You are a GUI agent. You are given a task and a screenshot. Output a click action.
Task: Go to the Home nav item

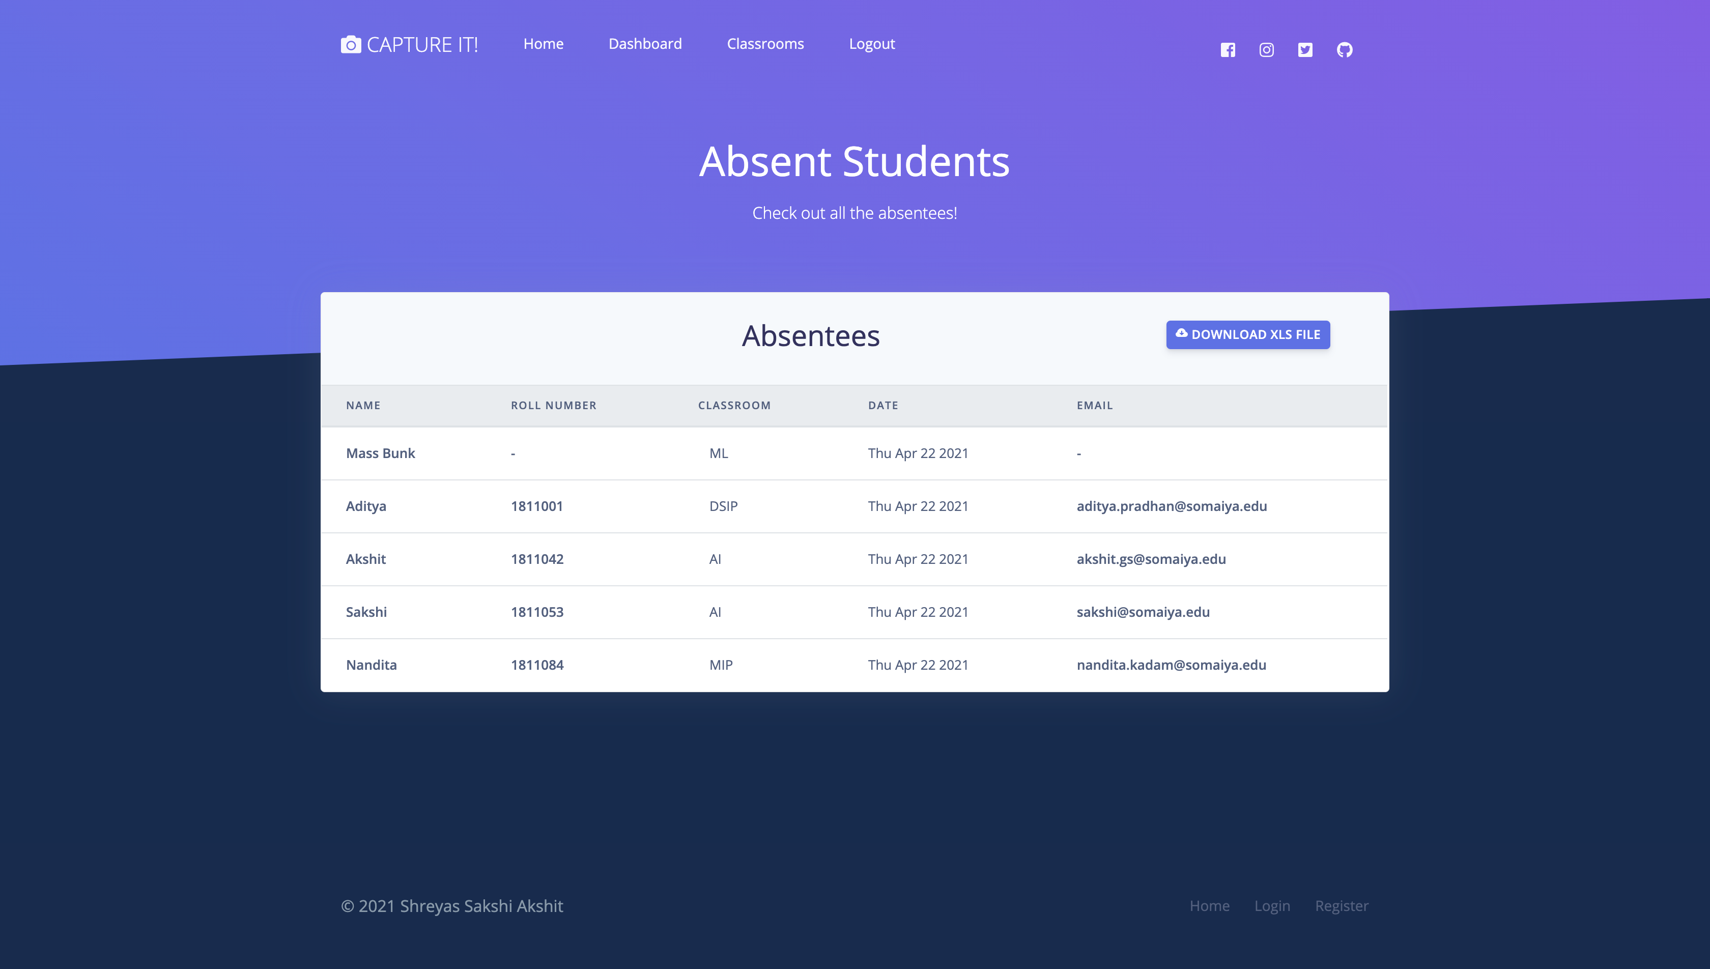click(x=543, y=44)
